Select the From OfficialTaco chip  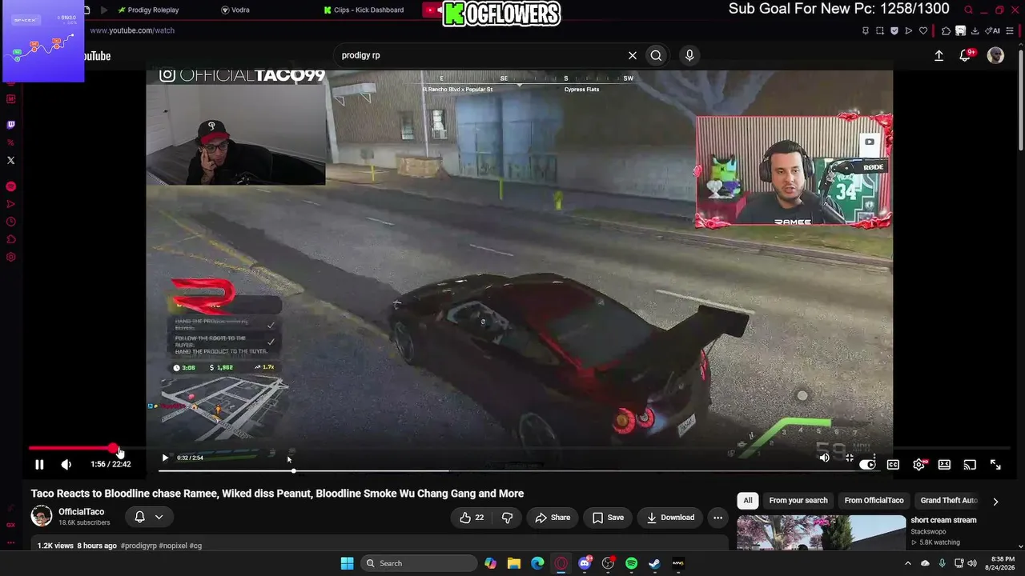point(874,501)
